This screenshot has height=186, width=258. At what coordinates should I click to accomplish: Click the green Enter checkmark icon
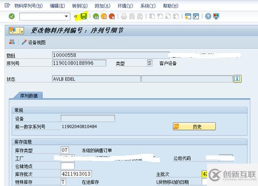pyautogui.click(x=12, y=16)
